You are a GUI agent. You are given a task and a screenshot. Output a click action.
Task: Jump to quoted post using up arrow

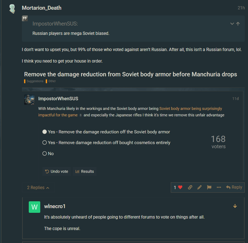(x=238, y=24)
